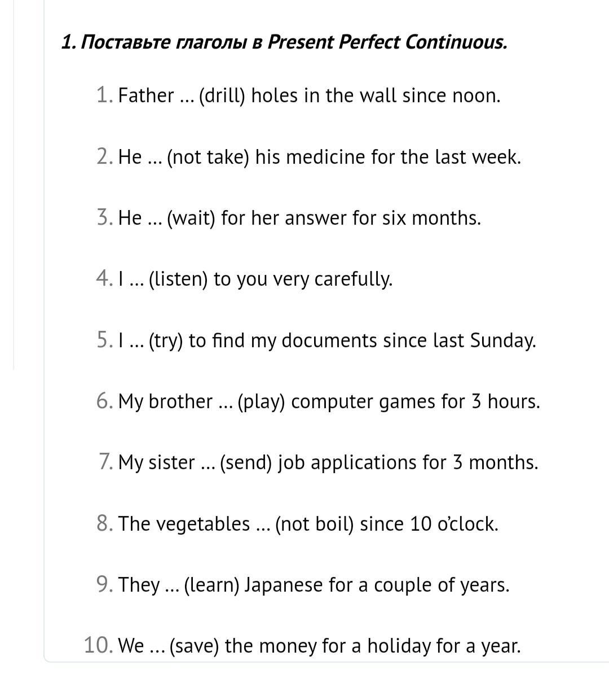Click the word (wait) in sentence three
This screenshot has width=609, height=700.
coord(191,218)
